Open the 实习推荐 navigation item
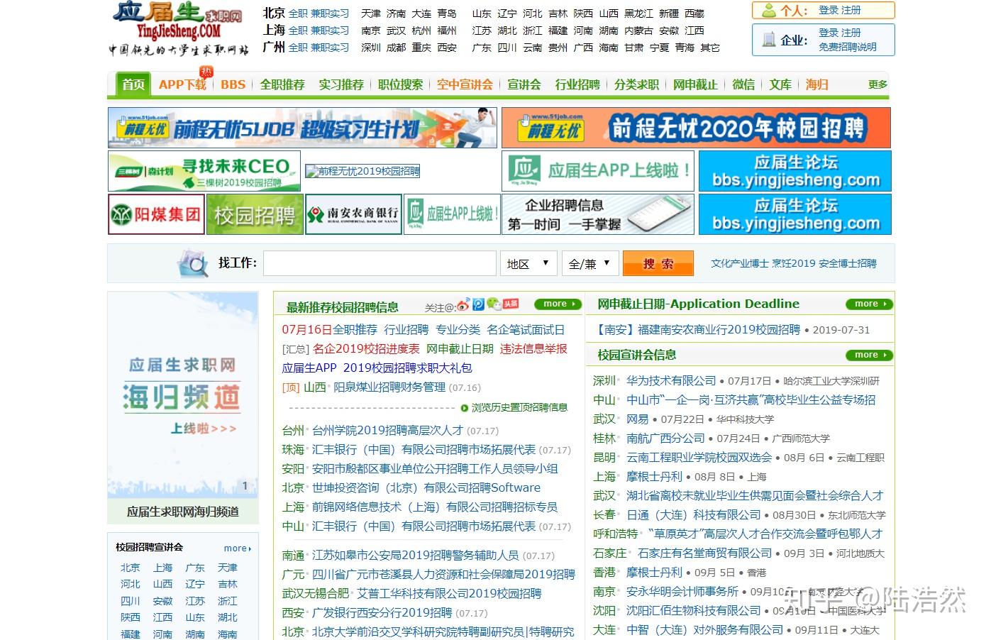 click(x=341, y=84)
